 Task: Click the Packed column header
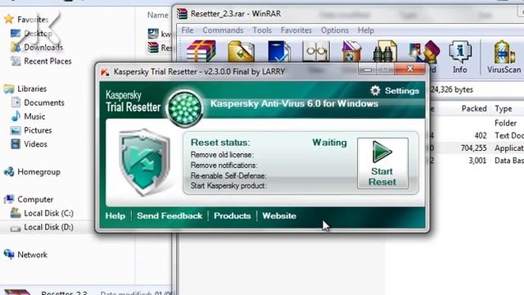(474, 109)
